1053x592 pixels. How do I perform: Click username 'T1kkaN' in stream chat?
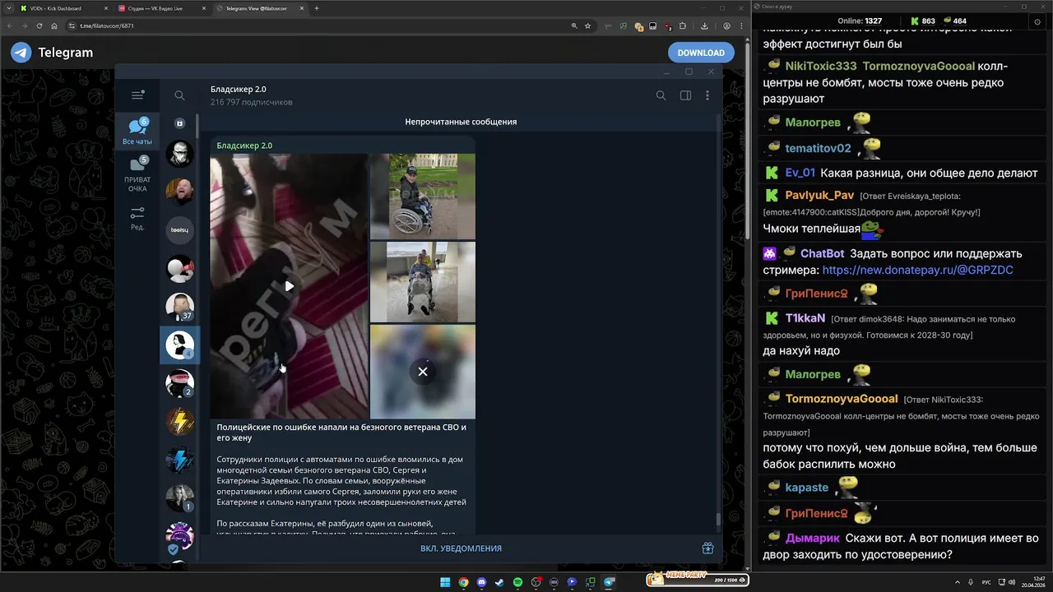[x=805, y=318]
